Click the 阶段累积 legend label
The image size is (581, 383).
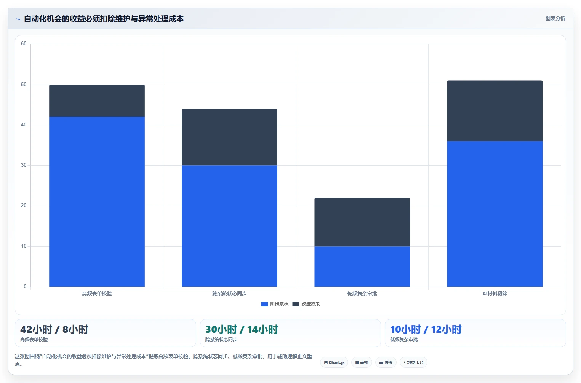click(x=279, y=304)
